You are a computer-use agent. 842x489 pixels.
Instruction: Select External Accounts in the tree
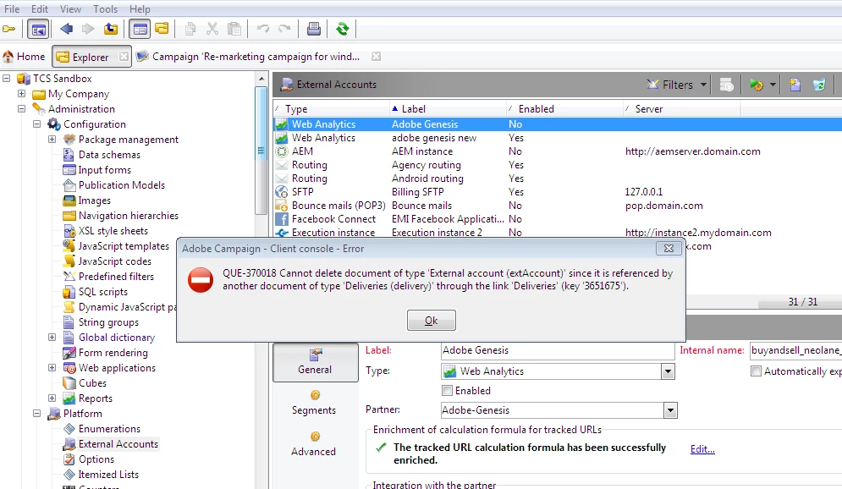[x=118, y=444]
